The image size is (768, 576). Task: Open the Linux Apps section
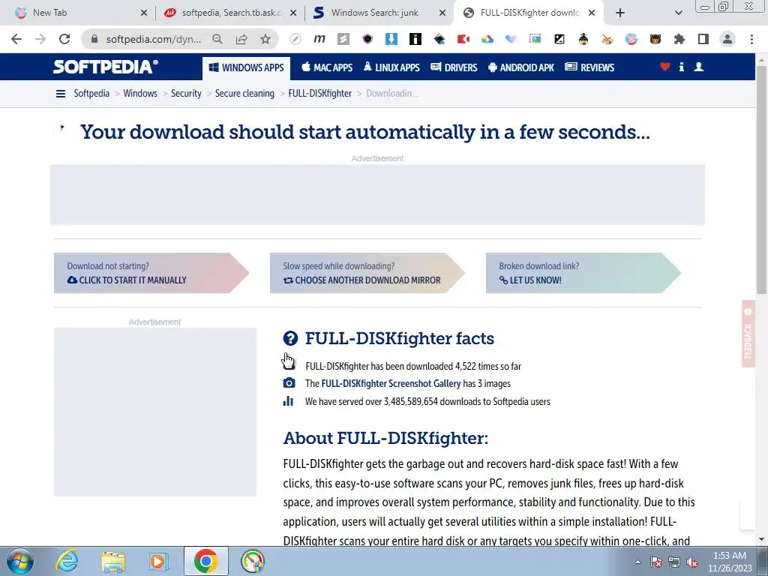[x=391, y=67]
